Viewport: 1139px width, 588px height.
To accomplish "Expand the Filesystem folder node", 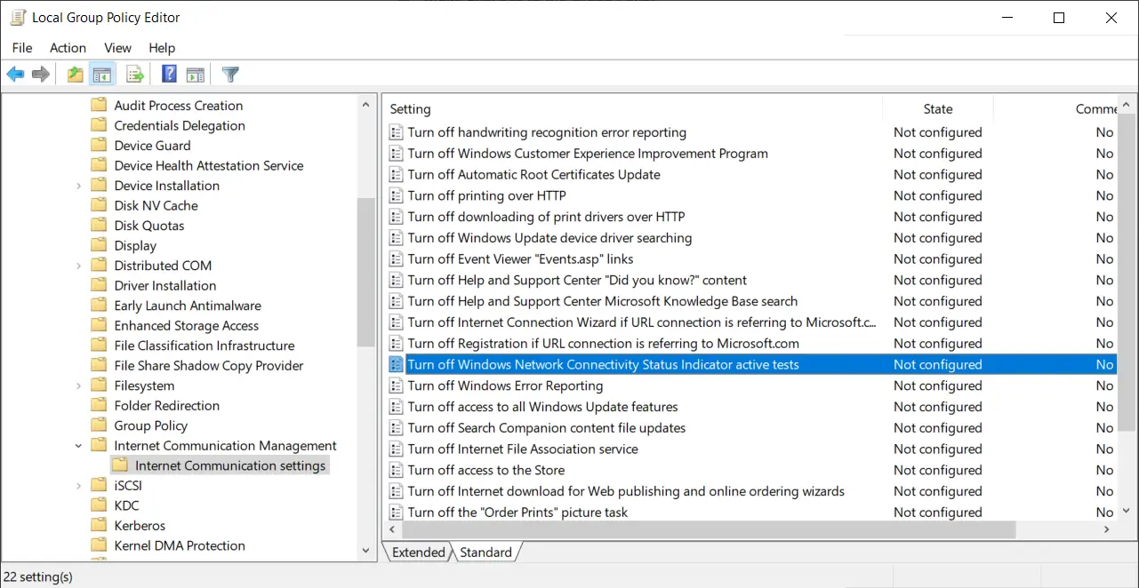I will [x=78, y=385].
